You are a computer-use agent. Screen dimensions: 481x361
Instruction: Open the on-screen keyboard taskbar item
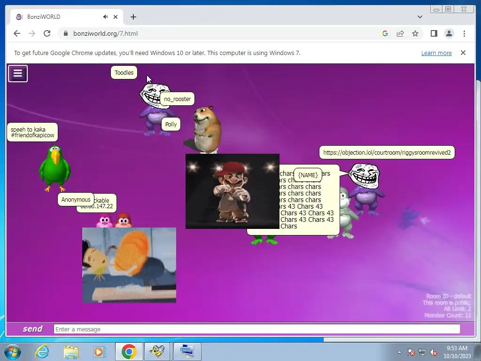[187, 352]
